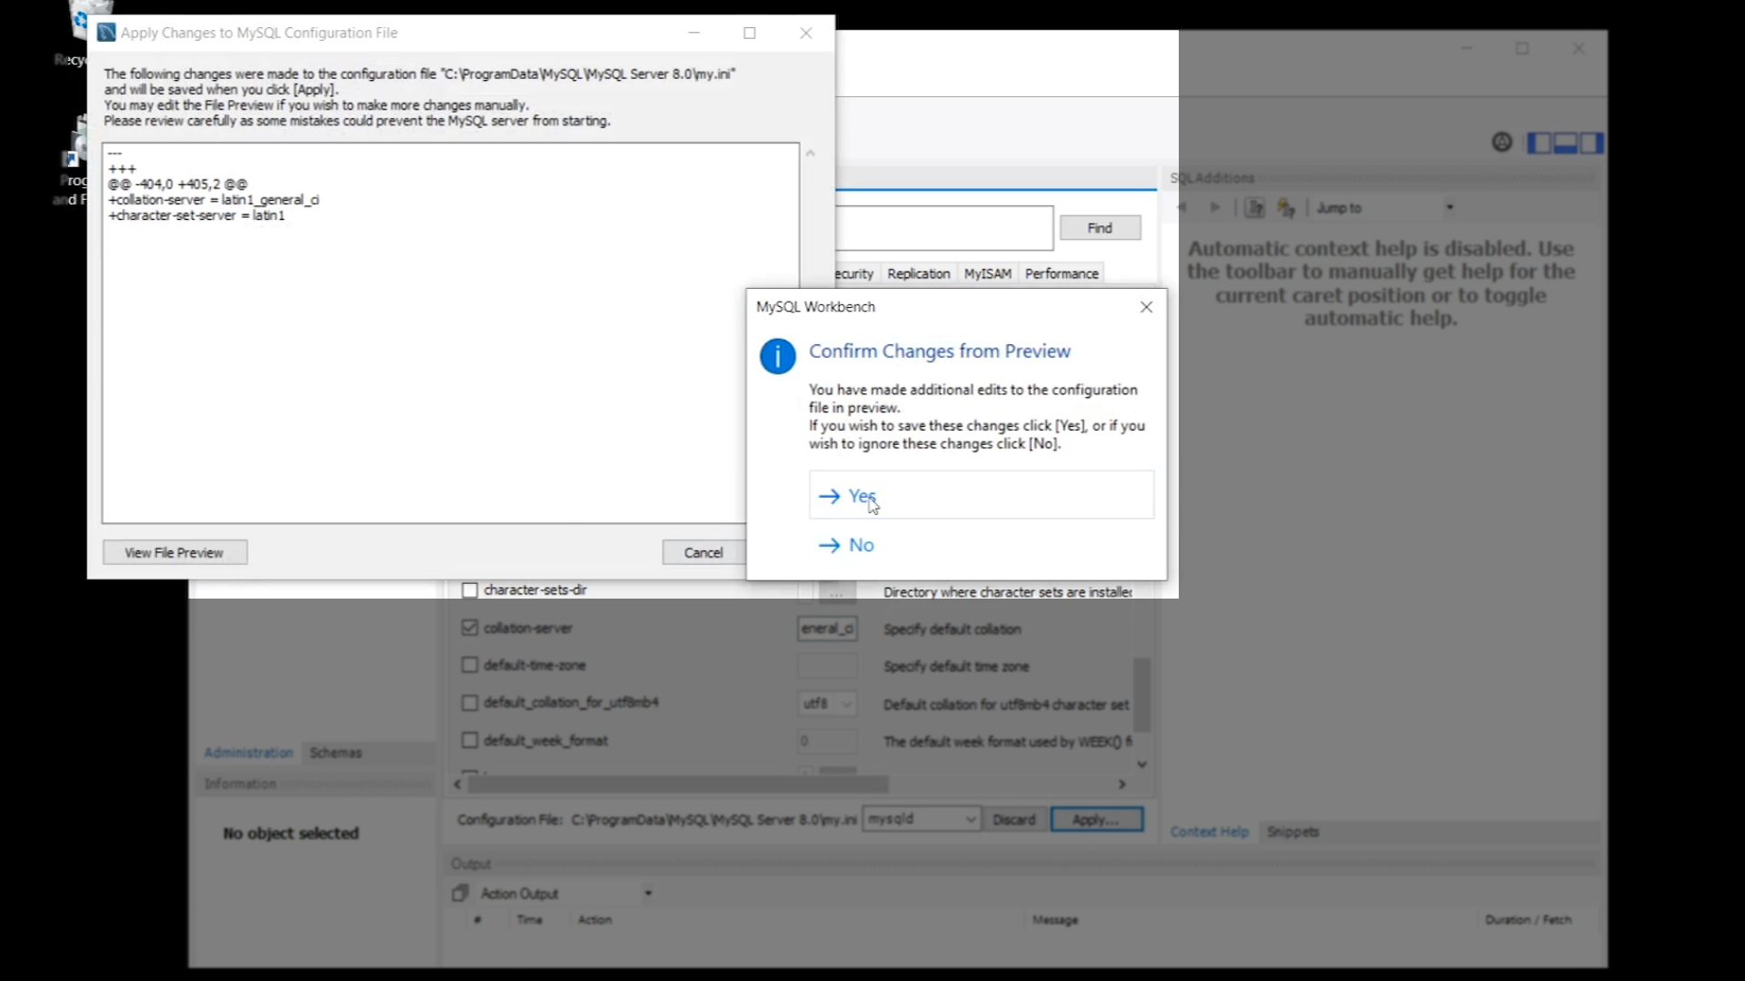The image size is (1745, 981).
Task: Click the View File Preview button
Action: (x=174, y=552)
